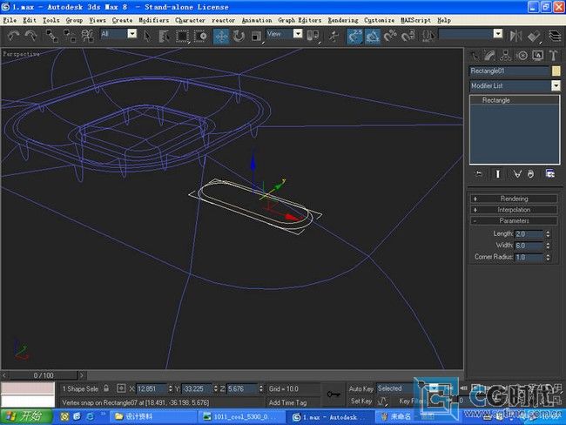Open the Rendering menu
566x425 pixels.
coord(343,20)
